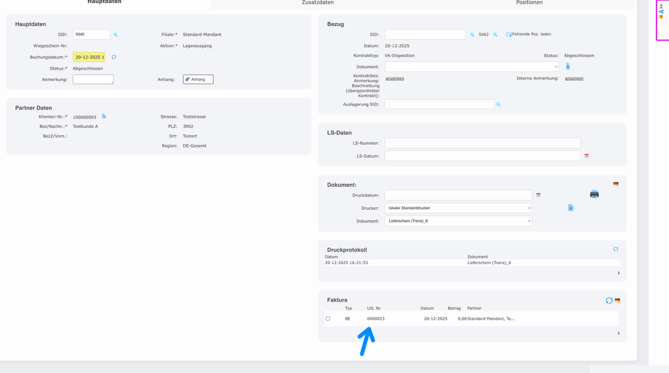The width and height of the screenshot is (669, 373).
Task: Click the search magnifier beside Hauptdaten SID
Action: [x=115, y=35]
